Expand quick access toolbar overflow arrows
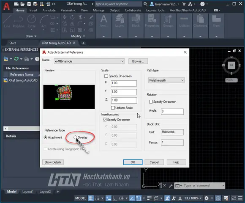This screenshot has height=203, width=245. click(x=54, y=4)
